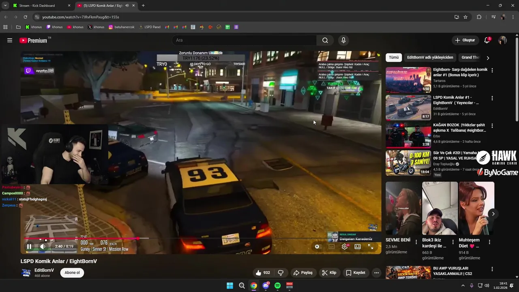Open the LSPD Panel bookmark
The image size is (519, 292).
pyautogui.click(x=150, y=27)
